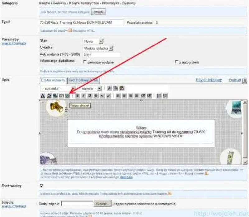Click the cut (scissors) icon
The height and width of the screenshot is (217, 249).
coord(109,88)
